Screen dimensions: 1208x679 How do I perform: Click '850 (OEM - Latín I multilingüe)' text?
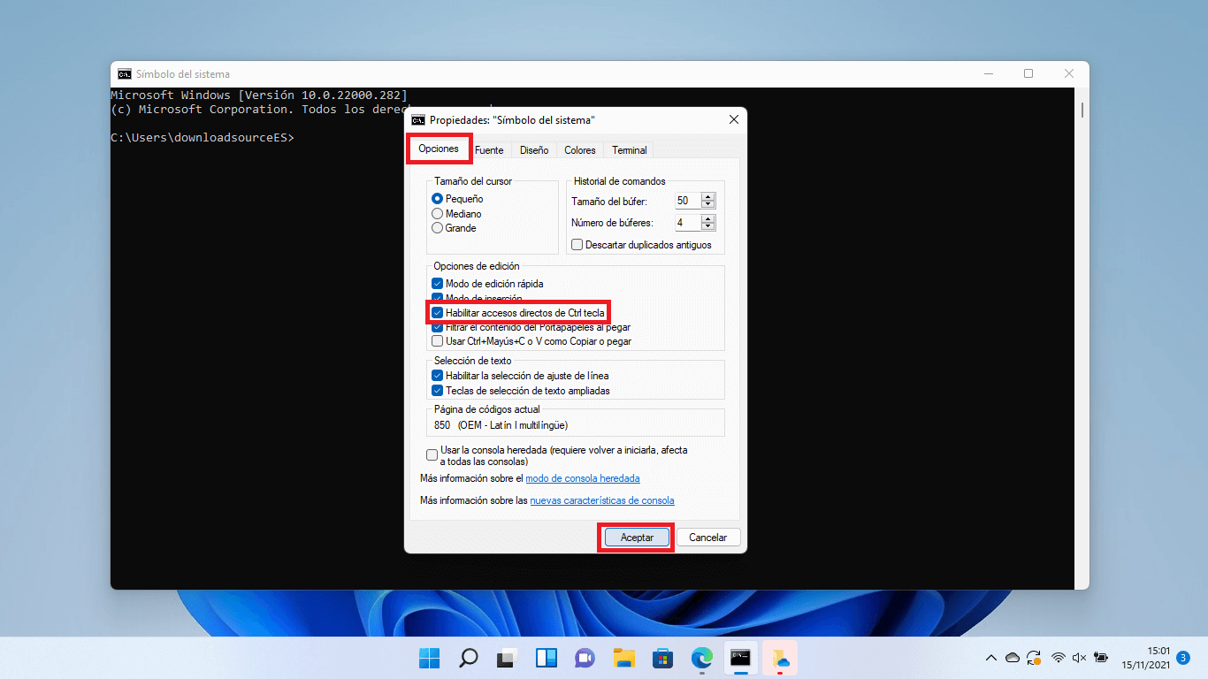click(501, 425)
